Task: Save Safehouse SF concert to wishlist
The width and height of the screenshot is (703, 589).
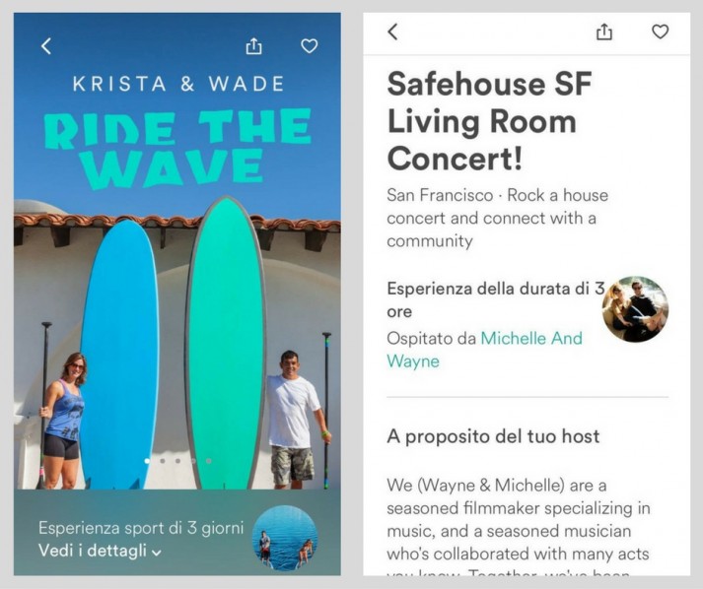Action: (x=660, y=32)
